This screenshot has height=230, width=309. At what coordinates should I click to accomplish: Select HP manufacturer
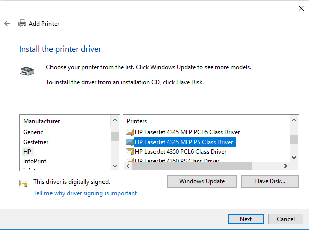pyautogui.click(x=27, y=152)
